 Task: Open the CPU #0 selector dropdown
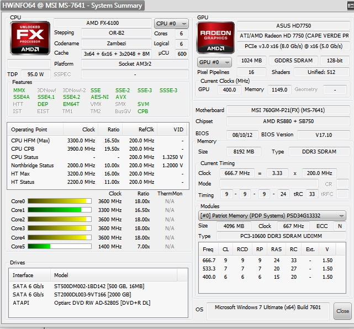171,24
